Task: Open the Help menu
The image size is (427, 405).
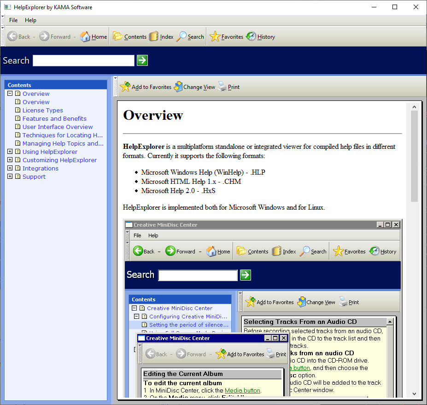Action: point(30,20)
